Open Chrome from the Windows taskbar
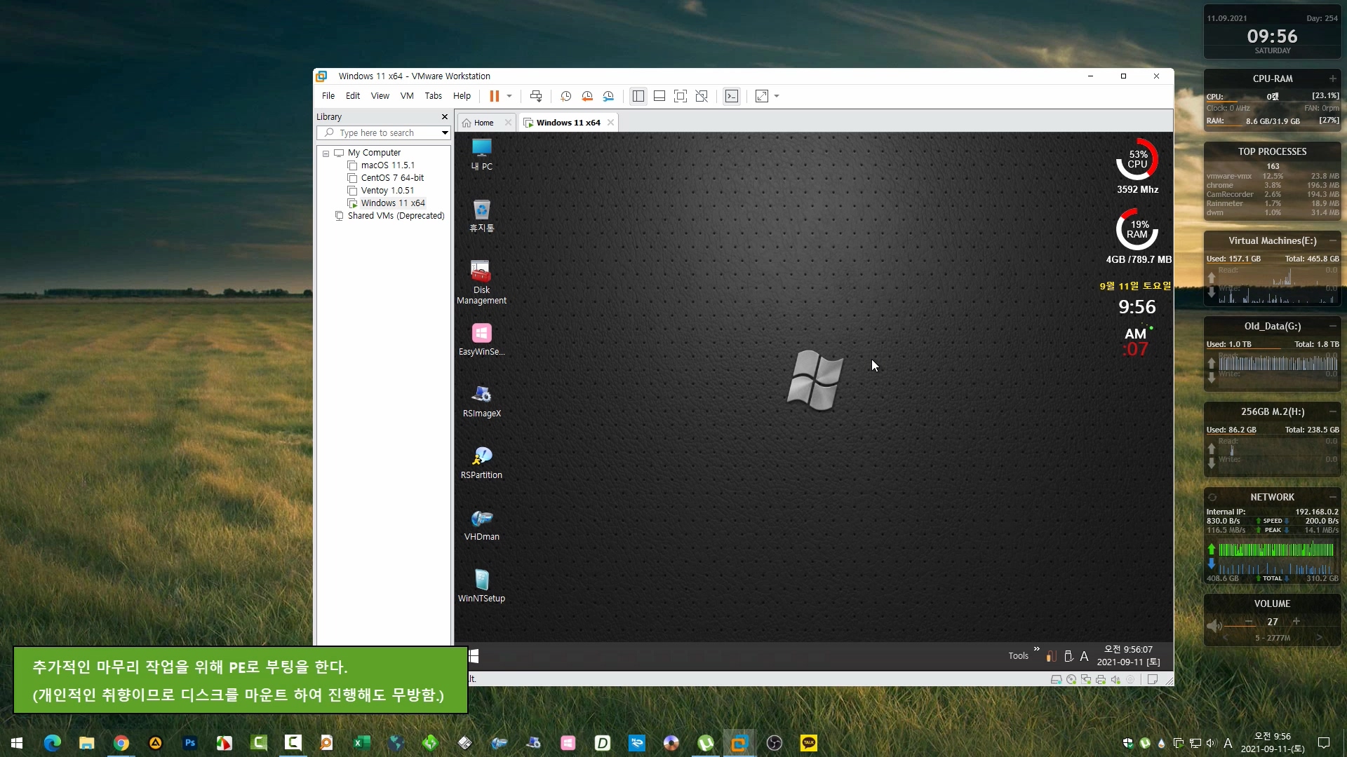Screen dimensions: 1347x757 pos(121,743)
